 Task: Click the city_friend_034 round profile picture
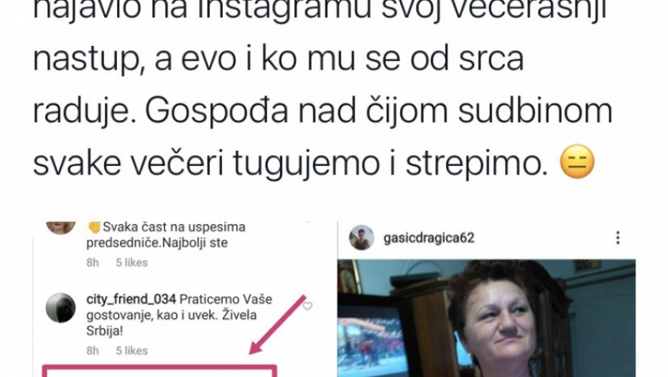click(60, 307)
